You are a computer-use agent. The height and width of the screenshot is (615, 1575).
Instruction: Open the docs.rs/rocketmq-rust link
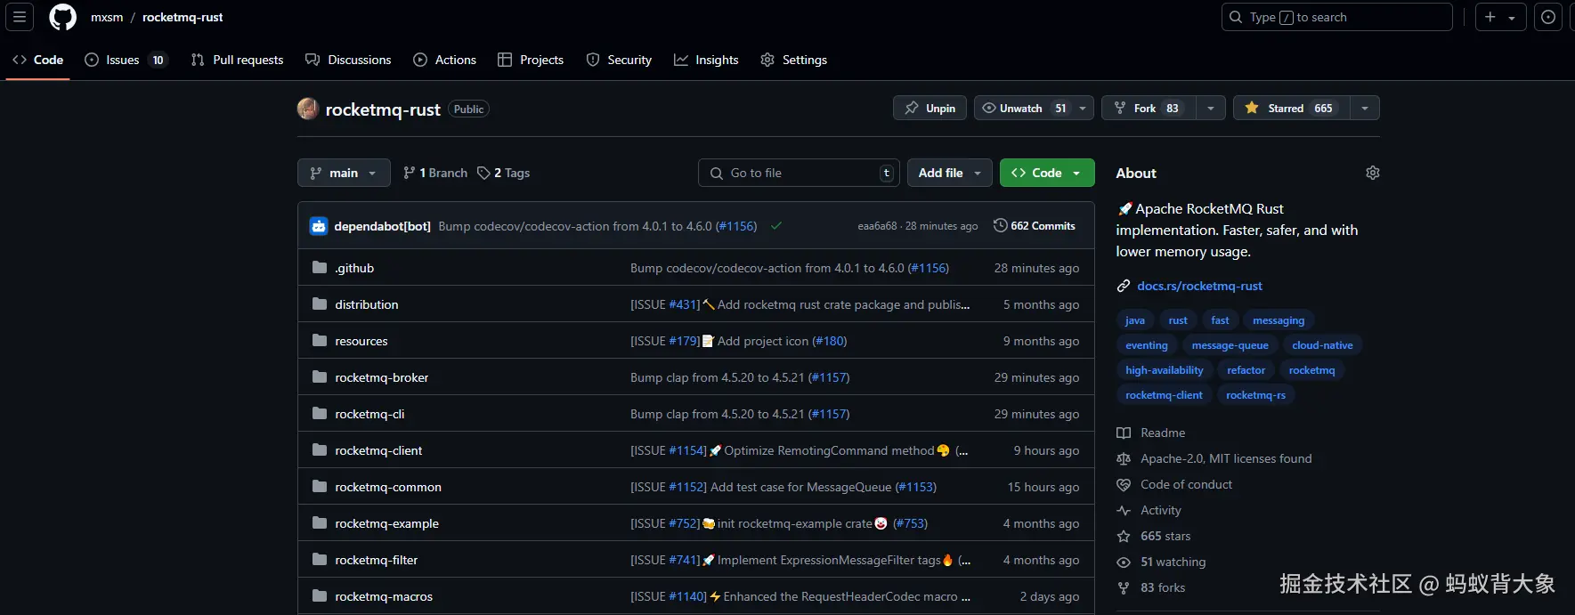click(x=1199, y=286)
